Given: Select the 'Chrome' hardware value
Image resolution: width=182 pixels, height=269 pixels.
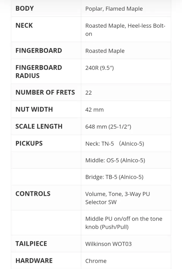Looking at the screenshot, I should [96, 261].
